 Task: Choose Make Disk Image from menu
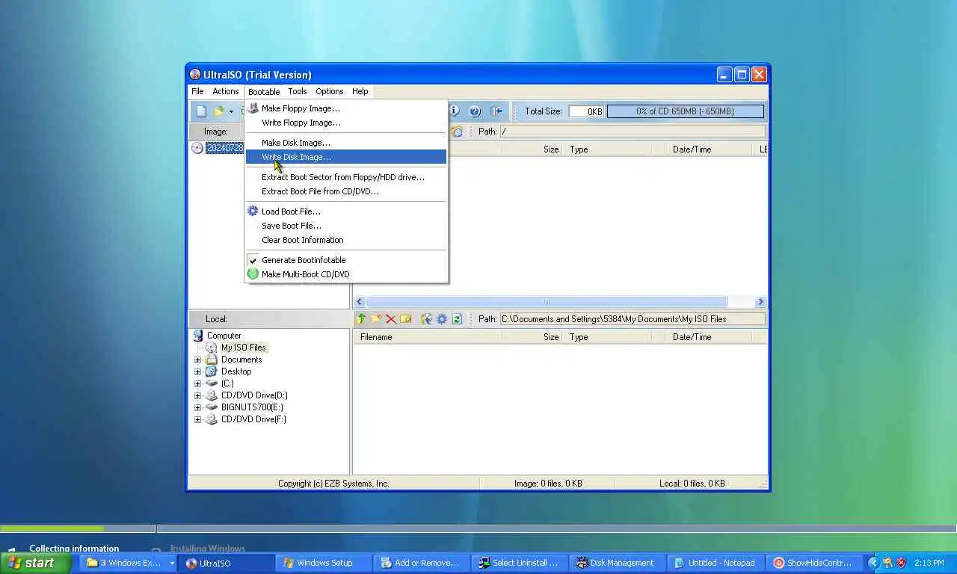pos(295,143)
